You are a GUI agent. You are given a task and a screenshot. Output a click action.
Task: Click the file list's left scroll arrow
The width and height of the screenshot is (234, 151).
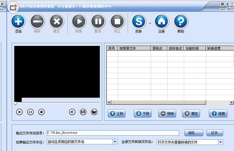[x=109, y=102]
